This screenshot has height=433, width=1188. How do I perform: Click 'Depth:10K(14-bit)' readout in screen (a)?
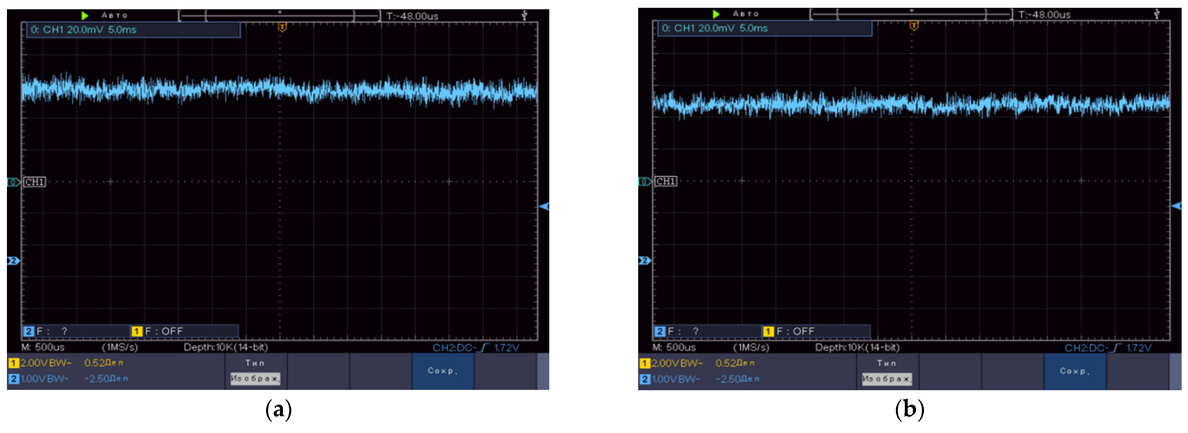[226, 347]
